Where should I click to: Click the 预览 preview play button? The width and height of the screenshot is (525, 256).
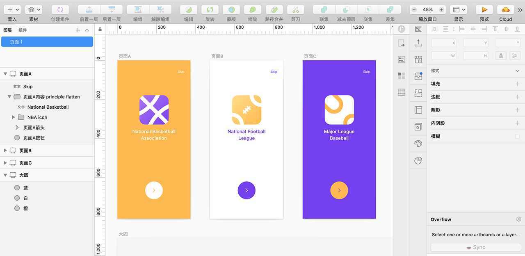[x=484, y=9]
